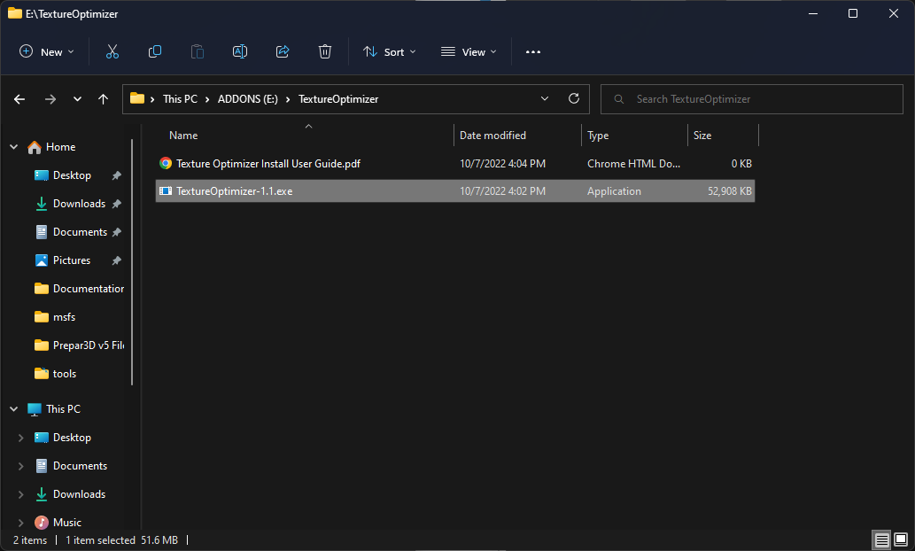Viewport: 915px width, 551px height.
Task: Open the New item dropdown
Action: (47, 52)
